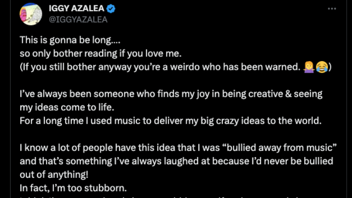Open the three-dot more options menu
This screenshot has height=198, width=352.
click(x=331, y=9)
